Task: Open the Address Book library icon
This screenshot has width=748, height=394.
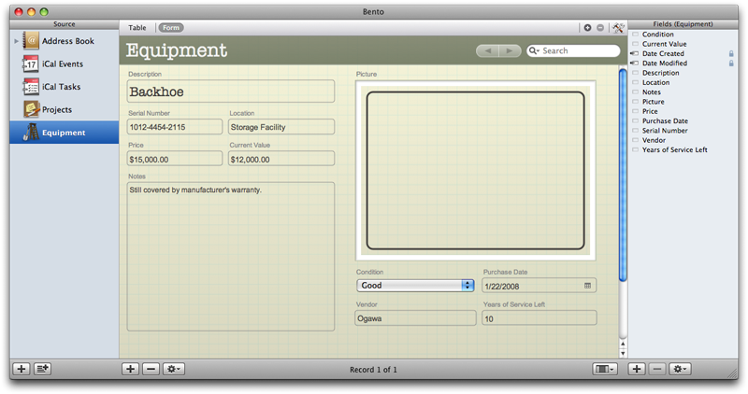Action: coord(31,41)
